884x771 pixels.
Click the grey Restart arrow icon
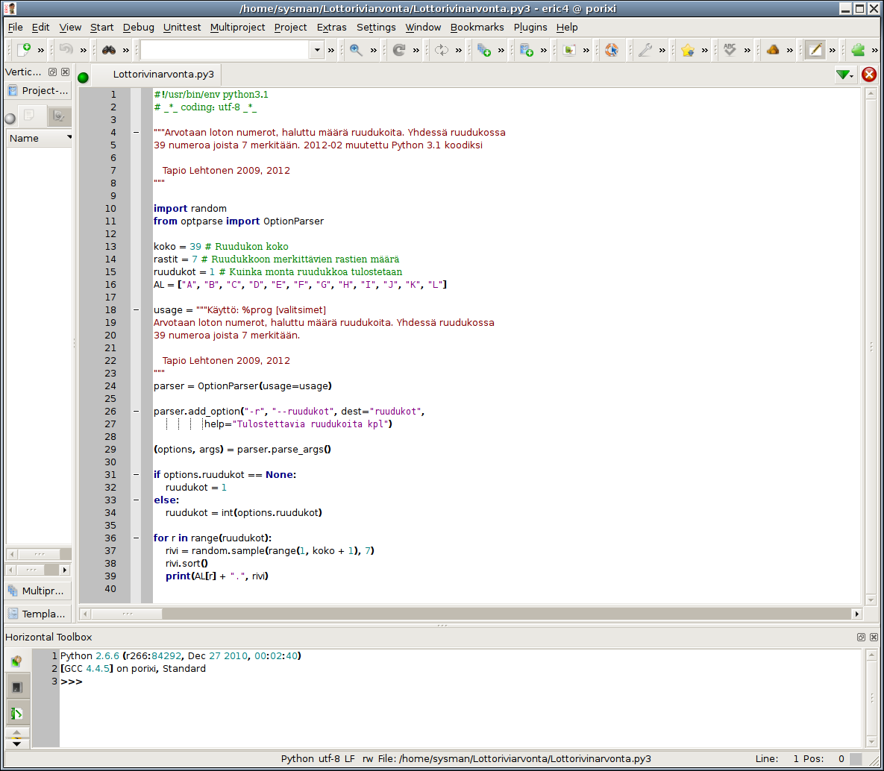tap(399, 50)
